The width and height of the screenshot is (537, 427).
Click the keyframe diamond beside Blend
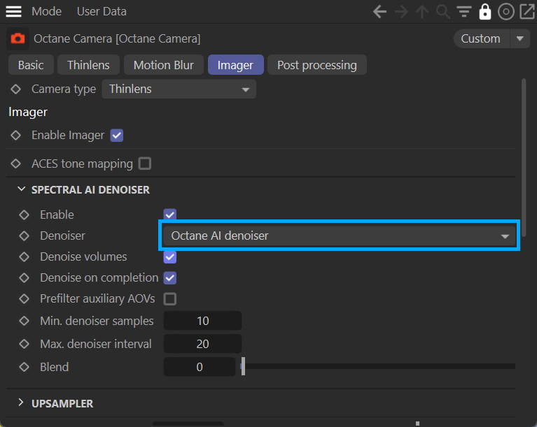pyautogui.click(x=25, y=367)
